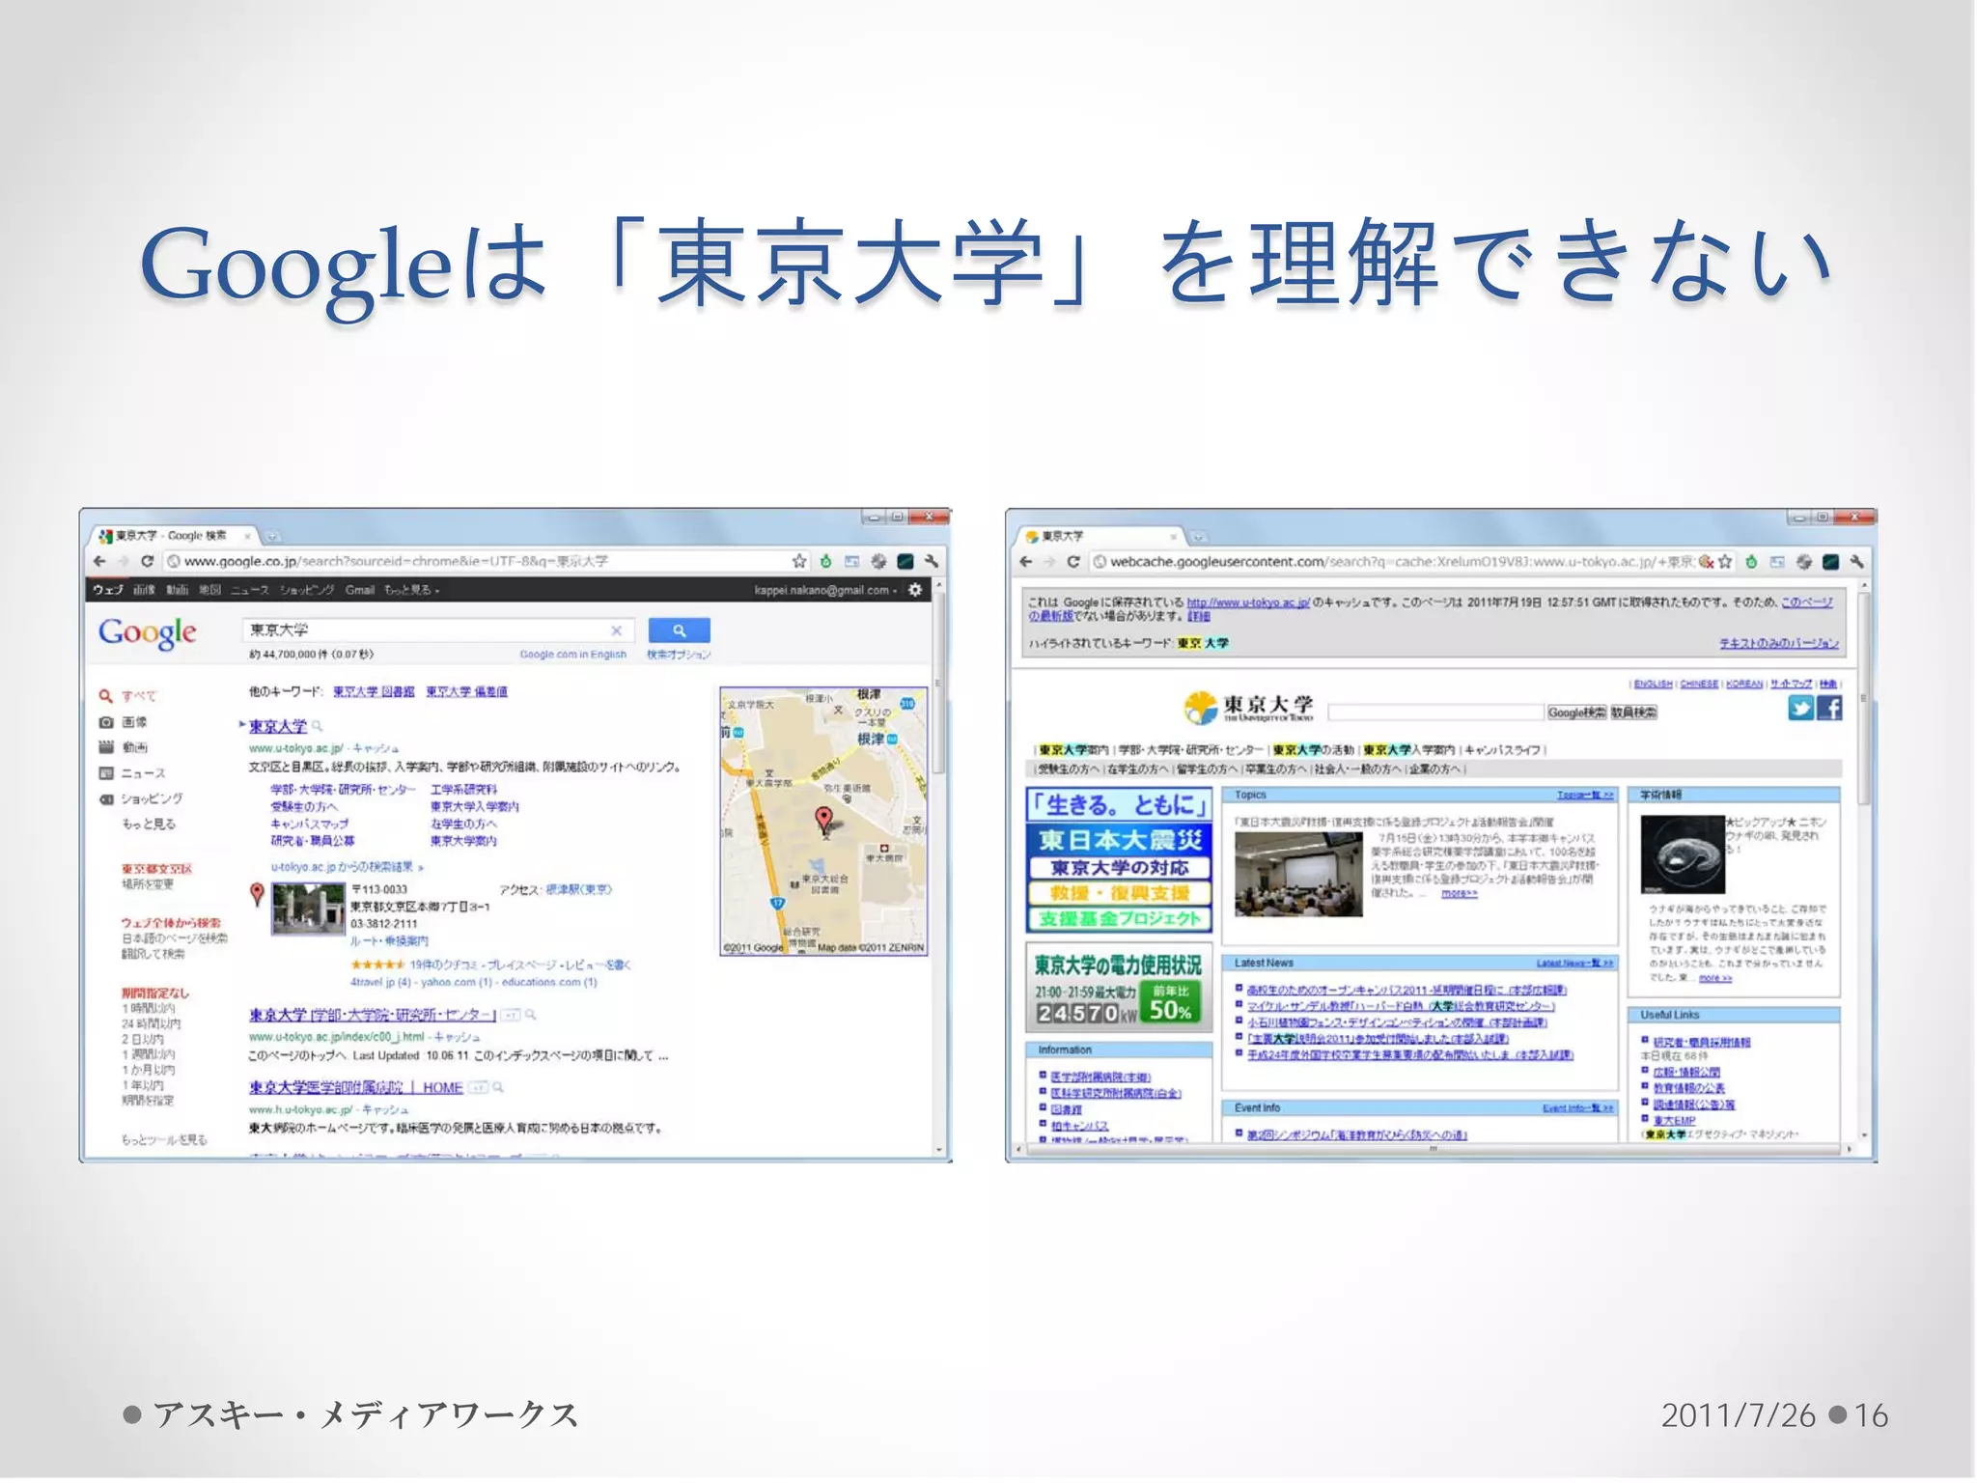Filter by 24 時間以内 in the sidebar
The width and height of the screenshot is (1977, 1483).
151,1023
